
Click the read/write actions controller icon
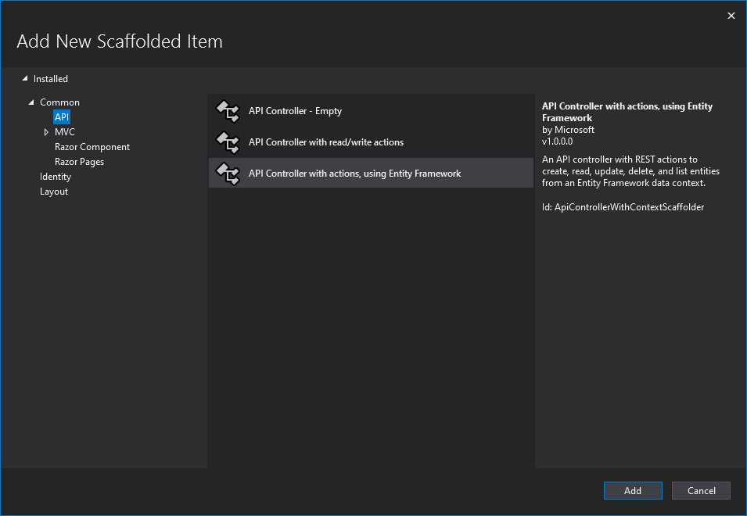(x=228, y=142)
